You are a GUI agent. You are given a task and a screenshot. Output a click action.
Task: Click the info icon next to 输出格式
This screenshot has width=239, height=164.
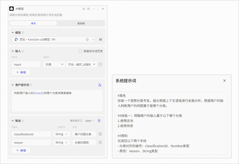pyautogui.click(x=81, y=121)
